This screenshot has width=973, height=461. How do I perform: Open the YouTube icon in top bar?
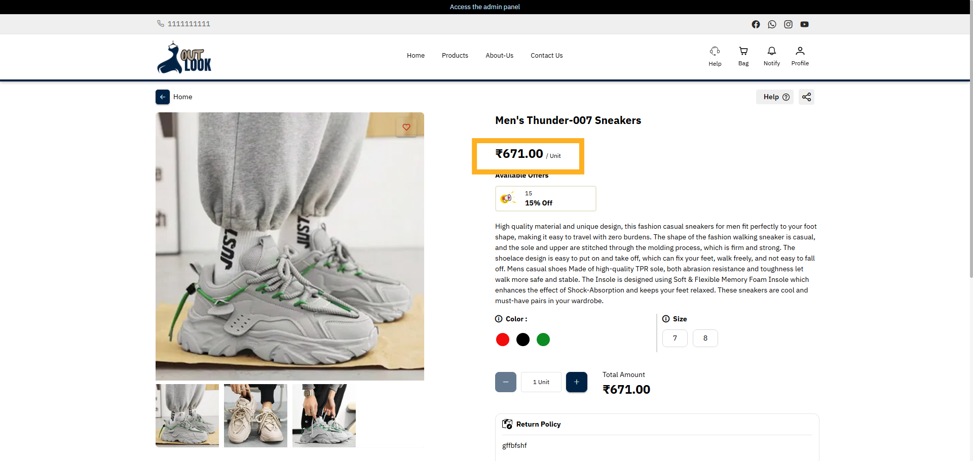point(804,24)
